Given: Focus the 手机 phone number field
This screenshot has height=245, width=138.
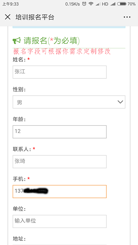Looking at the screenshot, I should [x=60, y=191].
